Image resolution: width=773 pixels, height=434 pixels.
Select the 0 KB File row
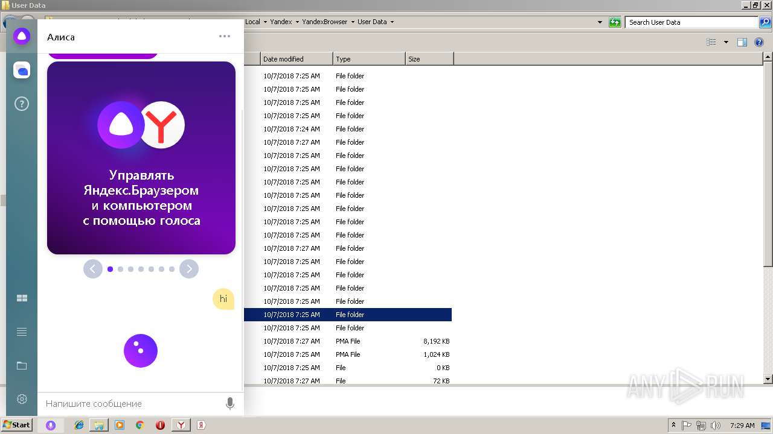[348, 368]
